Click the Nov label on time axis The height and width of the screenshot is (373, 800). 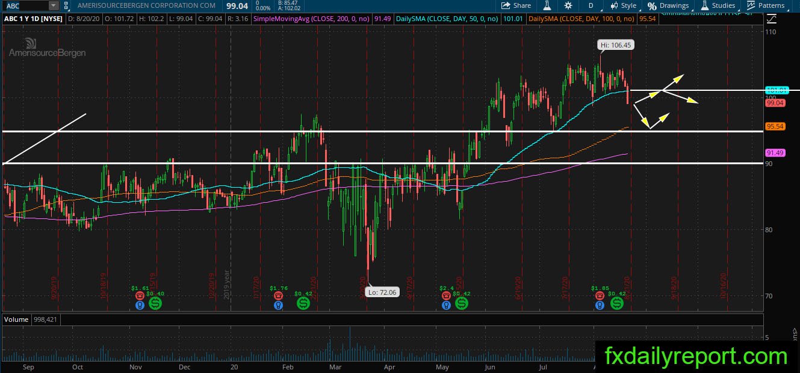click(135, 366)
